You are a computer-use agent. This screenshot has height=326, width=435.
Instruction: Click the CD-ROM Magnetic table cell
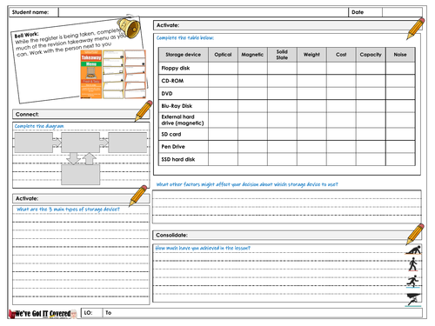(x=252, y=81)
